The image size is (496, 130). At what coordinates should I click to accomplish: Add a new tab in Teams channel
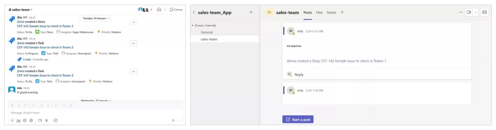pyautogui.click(x=342, y=12)
